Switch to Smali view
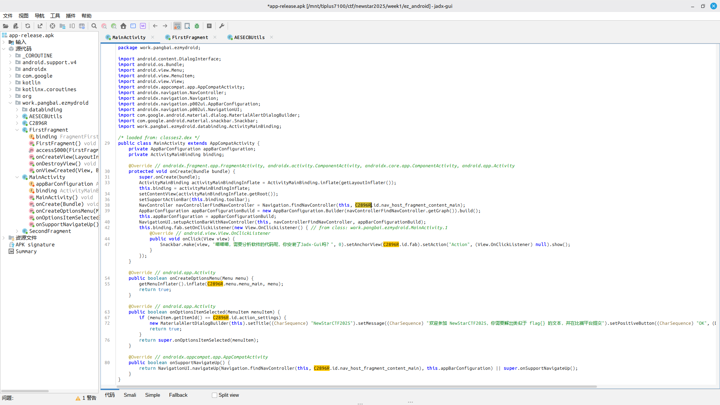The image size is (720, 405). click(130, 395)
